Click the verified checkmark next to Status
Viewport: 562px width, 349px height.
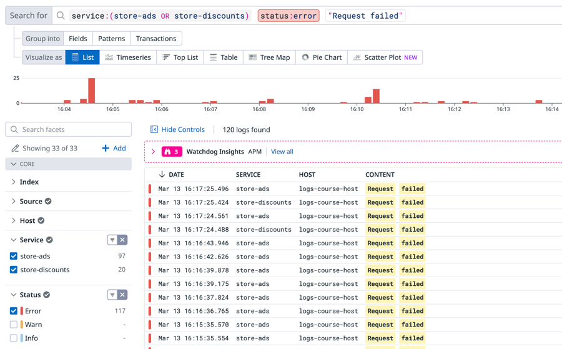(47, 295)
